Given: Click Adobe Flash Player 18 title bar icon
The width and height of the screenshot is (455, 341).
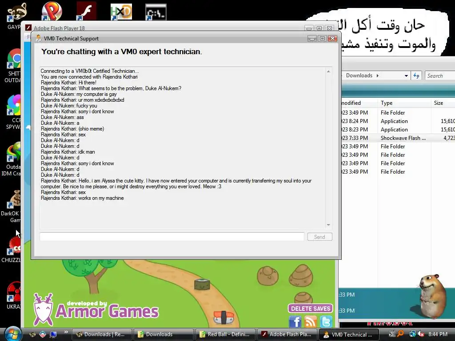Looking at the screenshot, I should coord(28,28).
